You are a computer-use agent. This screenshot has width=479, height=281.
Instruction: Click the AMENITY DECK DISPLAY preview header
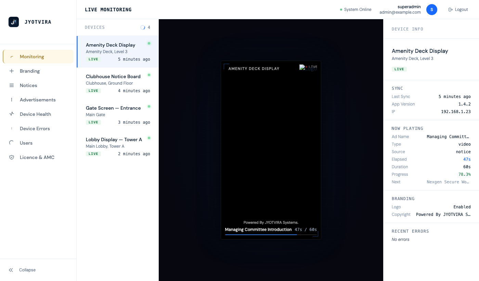point(254,69)
